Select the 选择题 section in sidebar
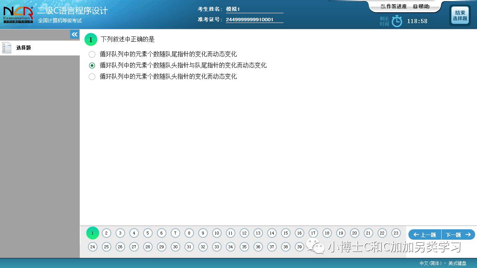The image size is (477, 268). click(40, 48)
